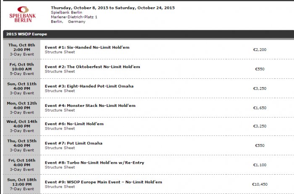
Task: Click the Sun, Oct 18th date cell
Action: click(x=22, y=184)
